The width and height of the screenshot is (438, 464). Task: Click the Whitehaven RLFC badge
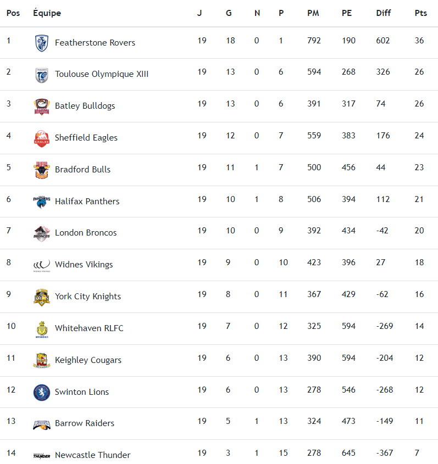click(42, 328)
